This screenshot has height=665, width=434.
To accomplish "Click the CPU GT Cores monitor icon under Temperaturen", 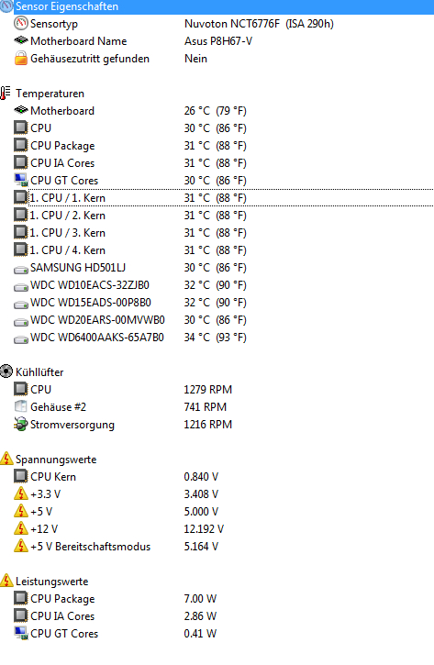I will click(21, 180).
